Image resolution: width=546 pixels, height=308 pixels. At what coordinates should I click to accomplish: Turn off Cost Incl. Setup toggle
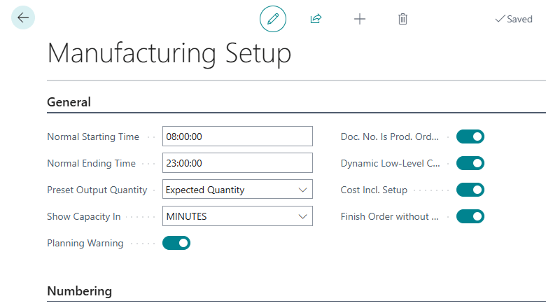[470, 190]
